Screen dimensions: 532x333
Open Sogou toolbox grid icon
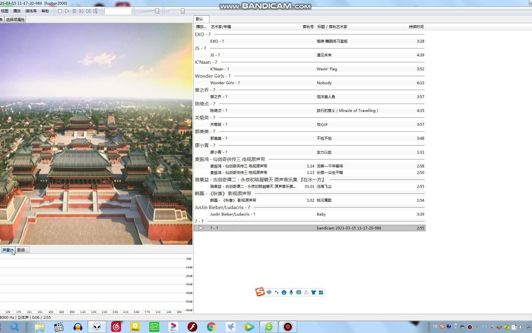321,292
